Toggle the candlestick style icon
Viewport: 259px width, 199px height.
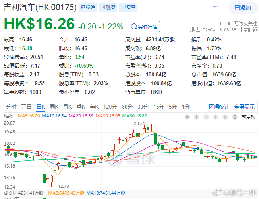tap(234, 117)
